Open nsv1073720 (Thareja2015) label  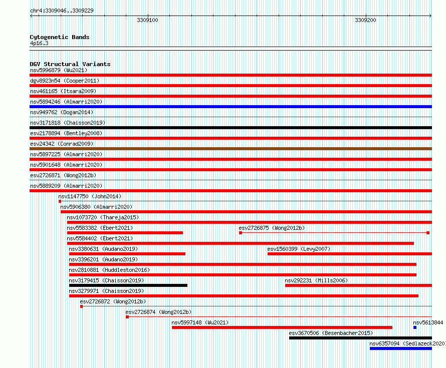click(x=103, y=217)
